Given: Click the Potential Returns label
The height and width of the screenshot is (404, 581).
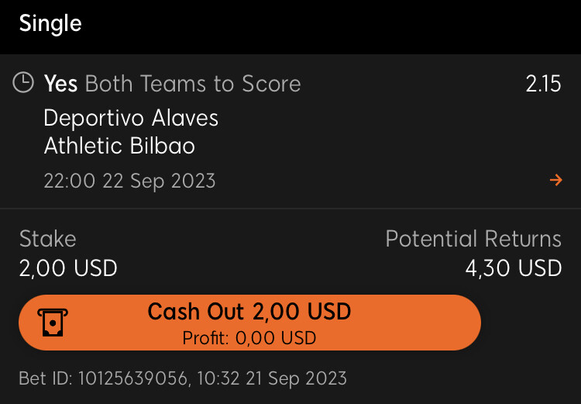Looking at the screenshot, I should click(473, 239).
